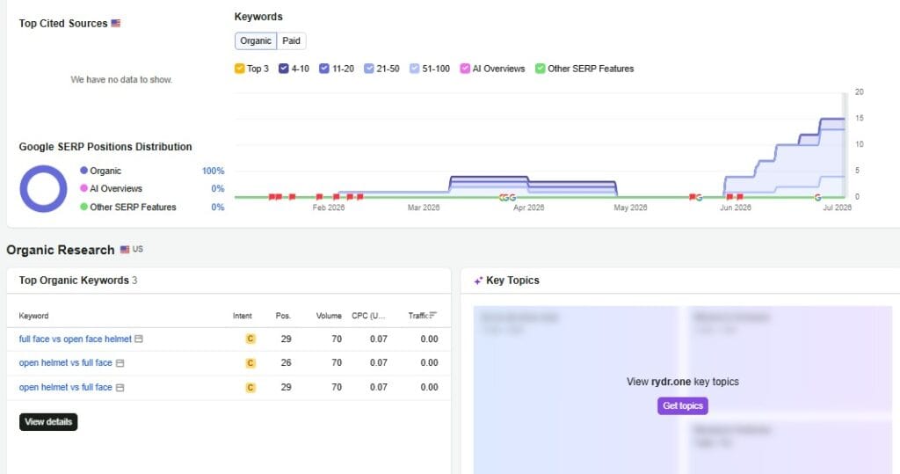The image size is (900, 474).
Task: Disable the AI Overviews checkbox
Action: tap(465, 69)
